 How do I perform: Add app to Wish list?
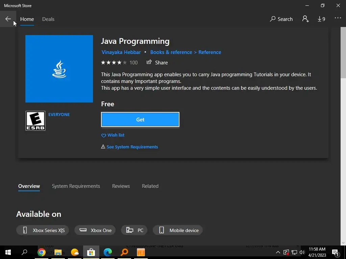coord(113,135)
